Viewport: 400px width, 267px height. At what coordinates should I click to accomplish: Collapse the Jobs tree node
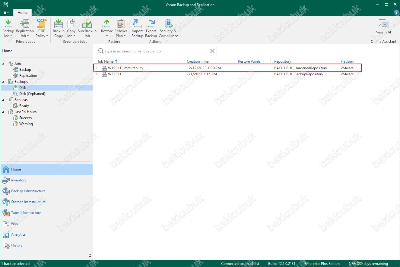pyautogui.click(x=4, y=64)
